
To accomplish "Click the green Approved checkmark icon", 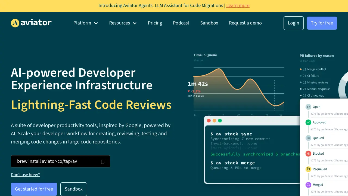I will (x=308, y=122).
